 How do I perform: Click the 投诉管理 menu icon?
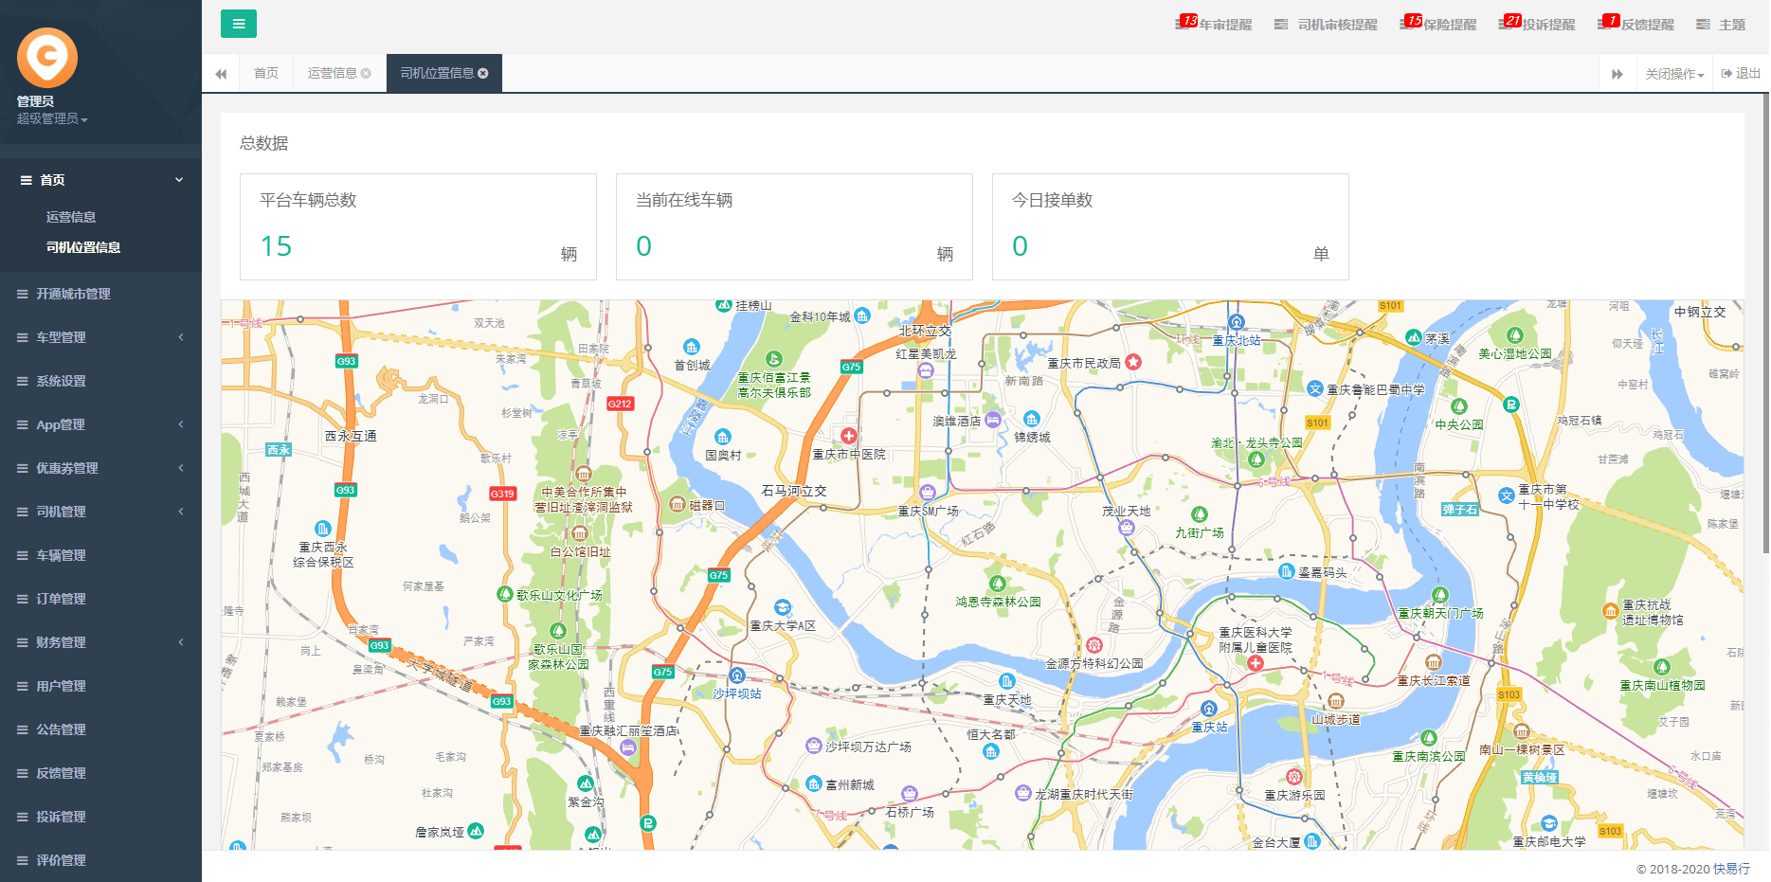pos(22,817)
